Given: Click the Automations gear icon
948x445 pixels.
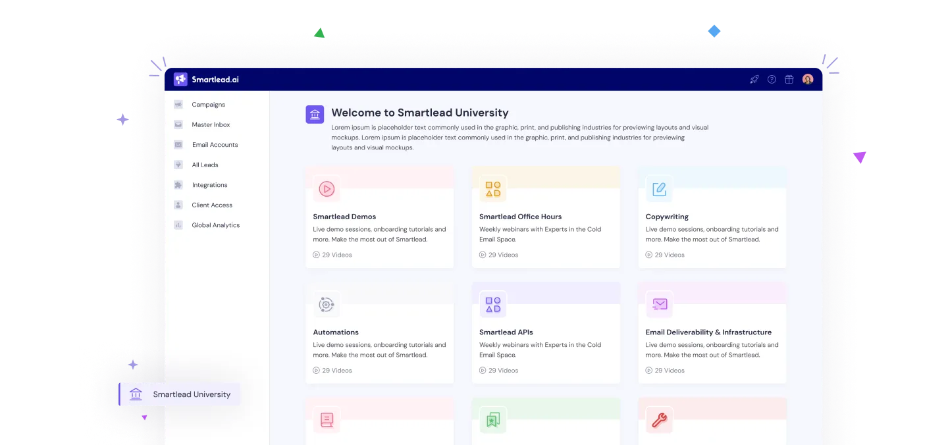Looking at the screenshot, I should click(x=327, y=304).
